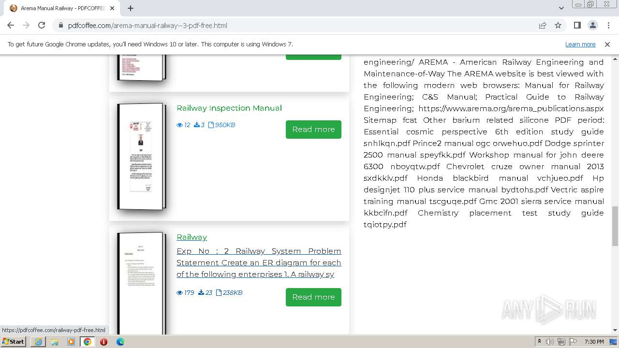
Task: Click the file size icon showing 238KB
Action: [219, 293]
